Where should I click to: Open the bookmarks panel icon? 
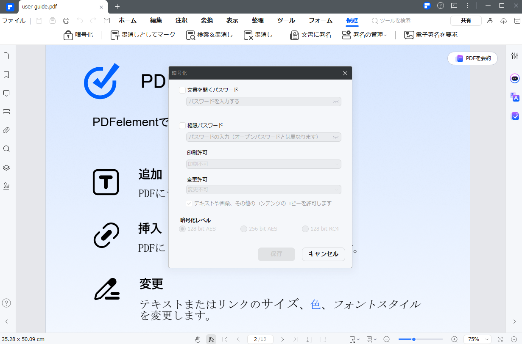(x=6, y=74)
